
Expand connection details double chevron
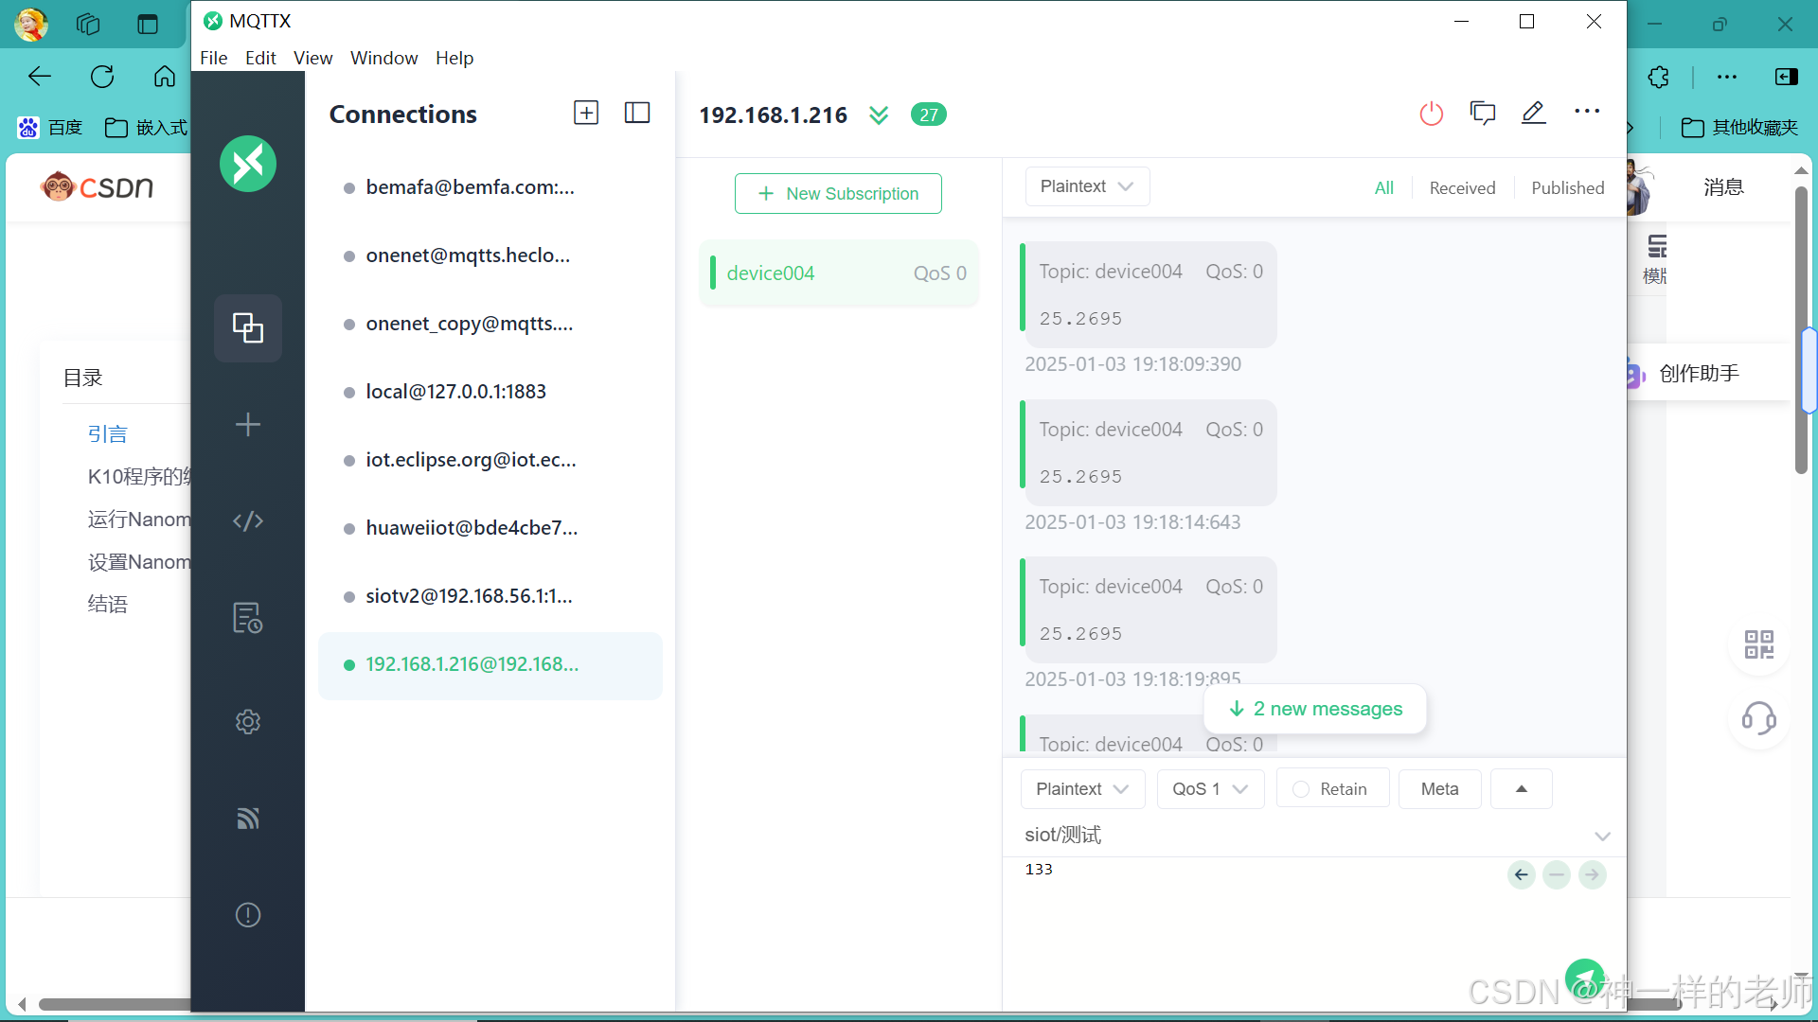[x=879, y=115]
